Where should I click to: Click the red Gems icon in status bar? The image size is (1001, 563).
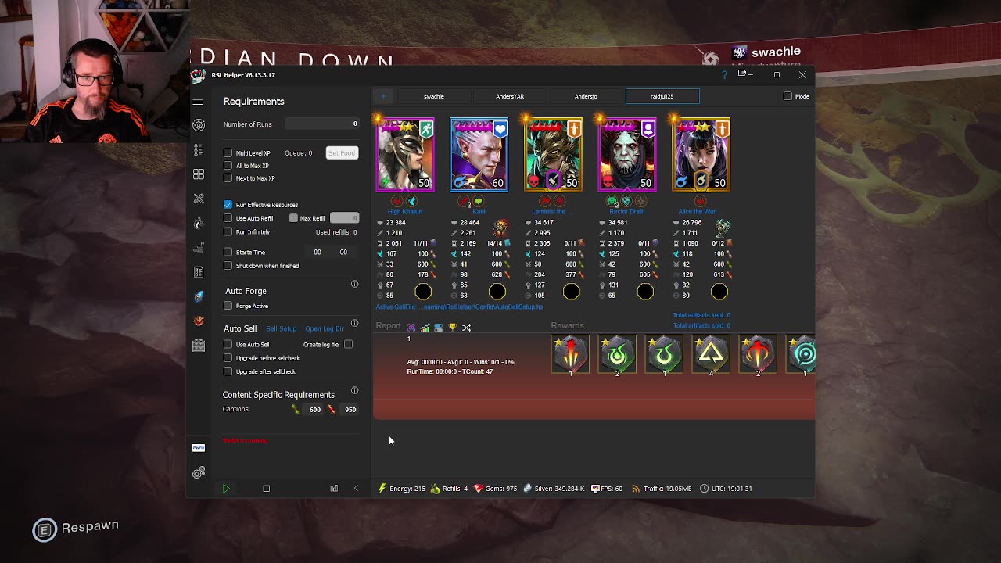479,489
